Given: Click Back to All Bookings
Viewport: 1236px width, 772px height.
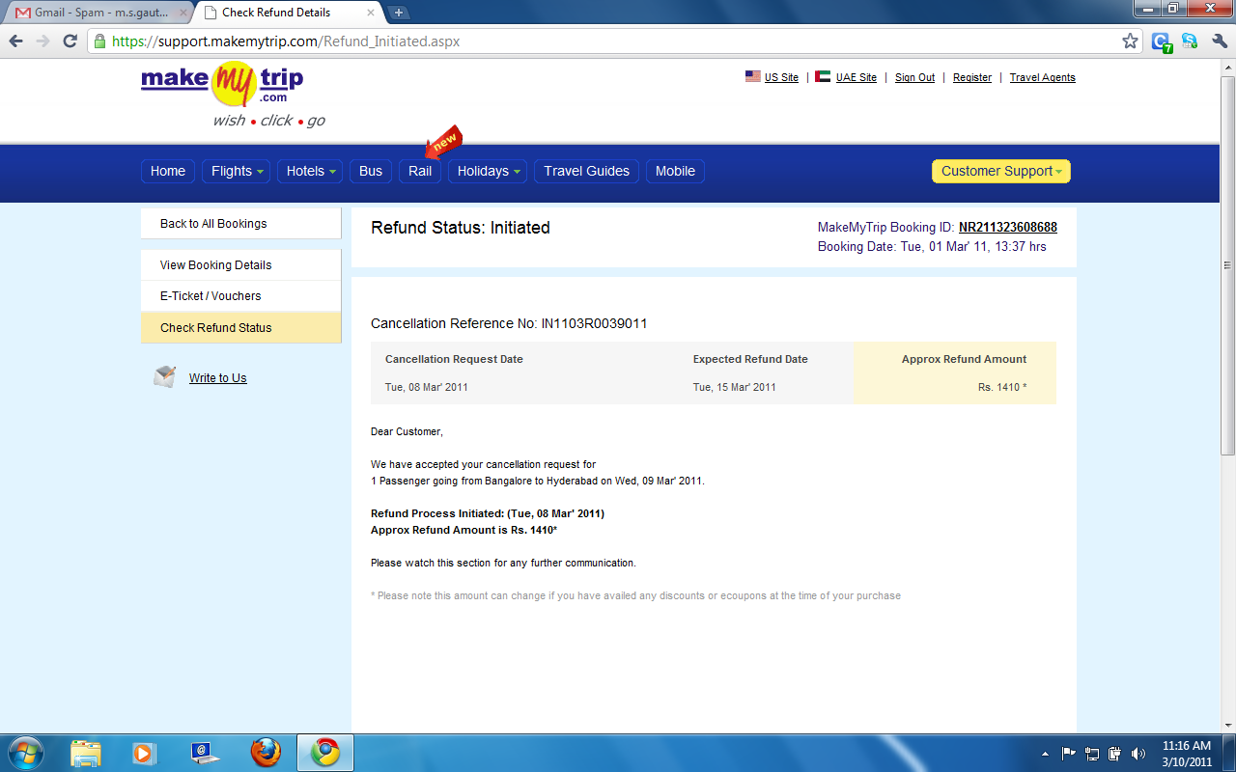Looking at the screenshot, I should [x=240, y=224].
